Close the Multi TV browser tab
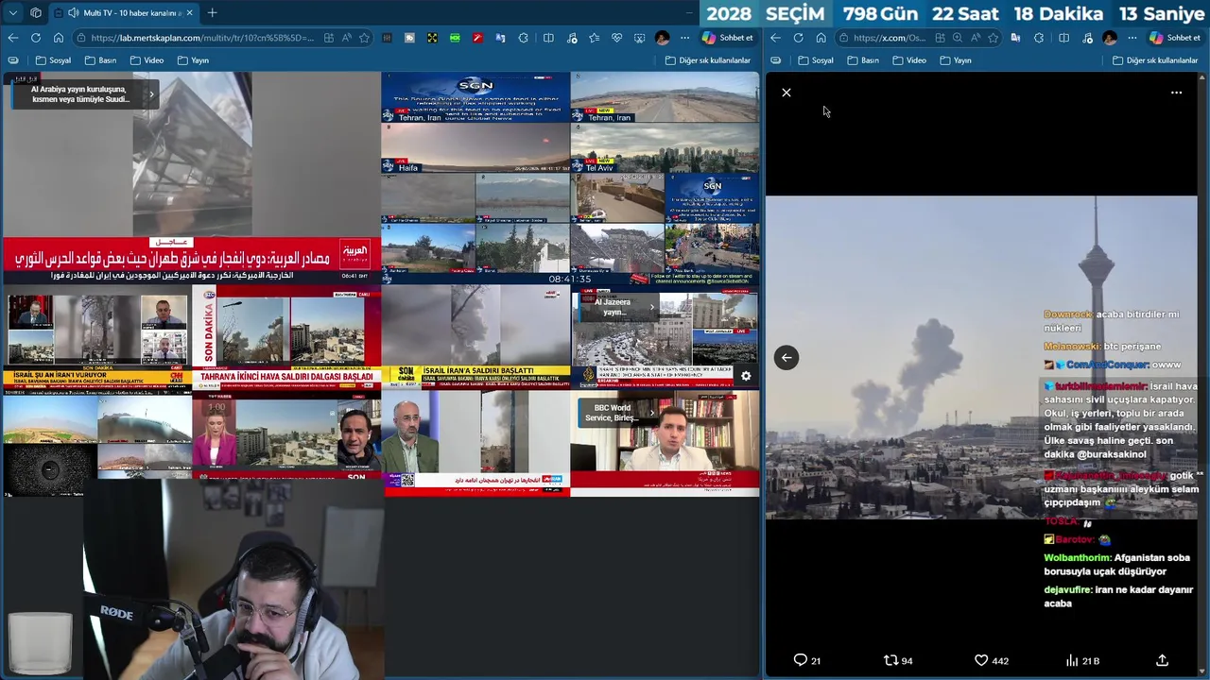This screenshot has width=1210, height=680. (189, 13)
